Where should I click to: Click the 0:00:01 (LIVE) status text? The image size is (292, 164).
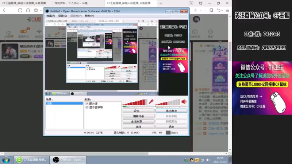point(94,133)
